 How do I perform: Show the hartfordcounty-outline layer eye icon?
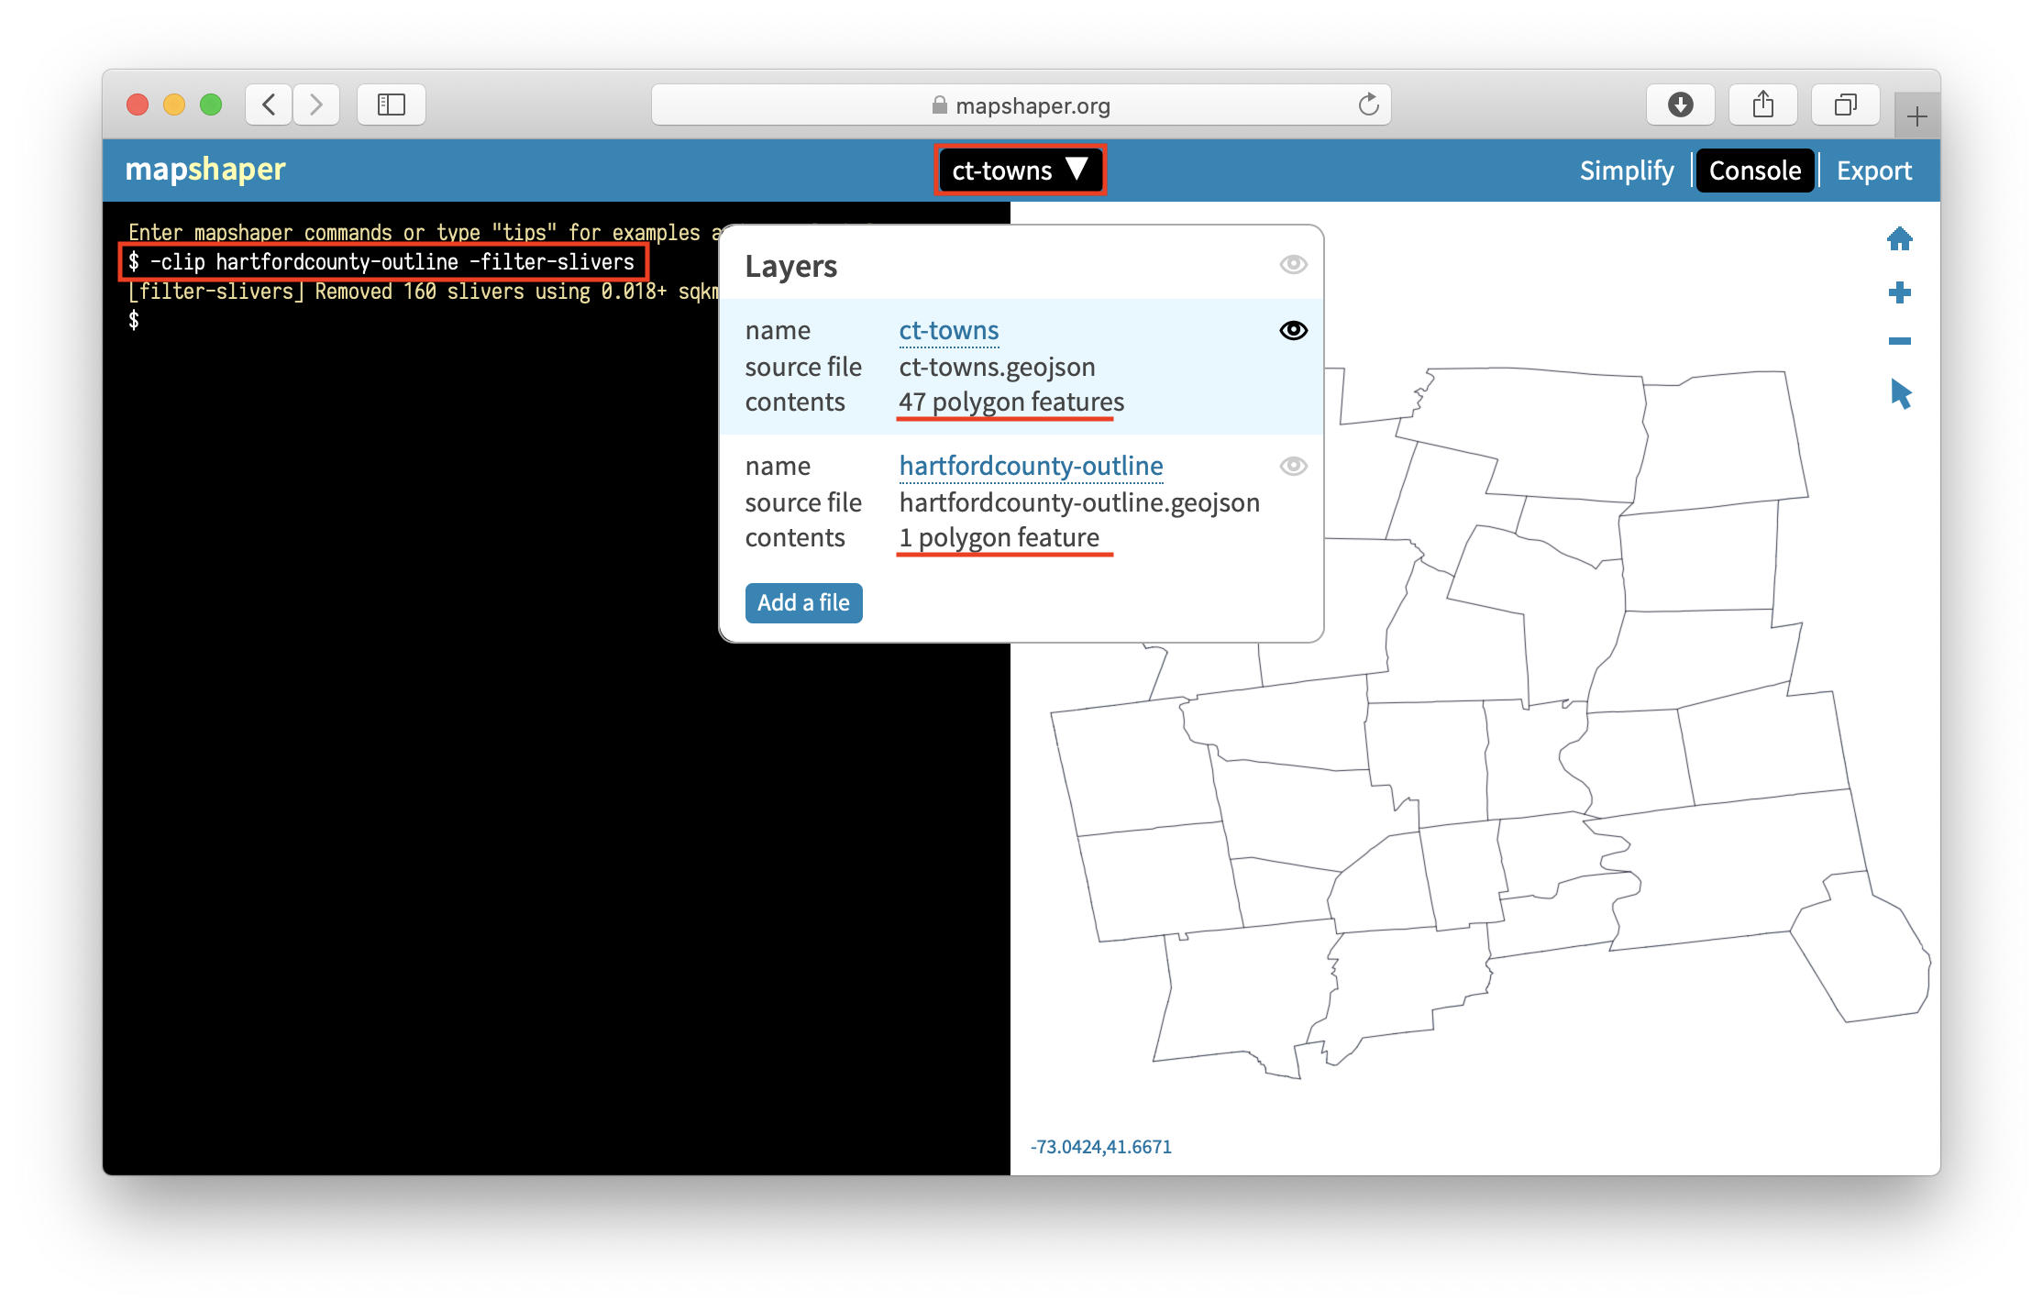pos(1293,466)
